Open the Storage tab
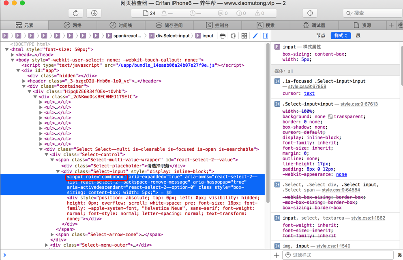This screenshot has height=260, width=403. coord(169,25)
